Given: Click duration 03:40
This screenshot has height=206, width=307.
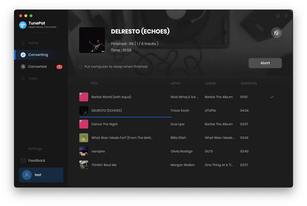Looking at the screenshot, I should [244, 152].
